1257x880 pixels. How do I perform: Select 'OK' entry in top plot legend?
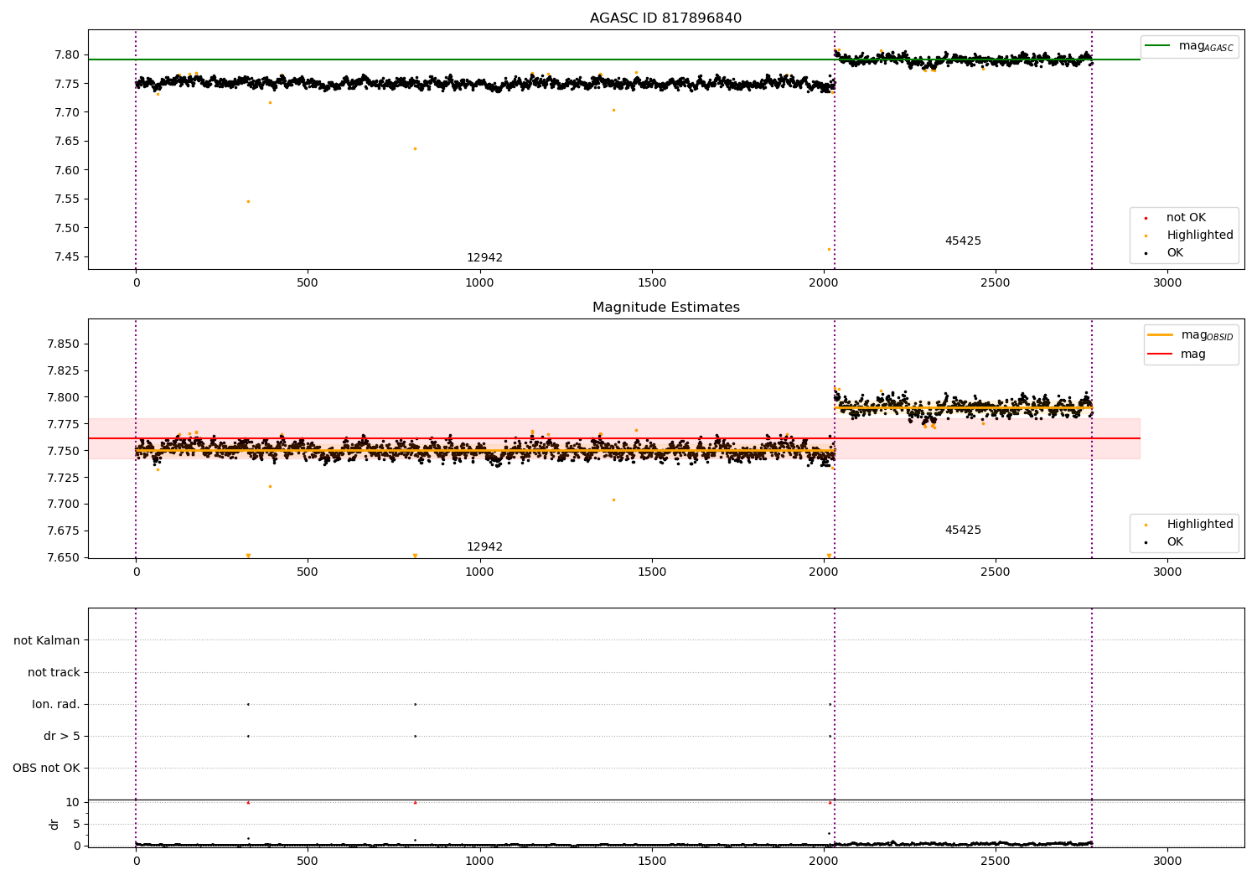pos(1175,253)
